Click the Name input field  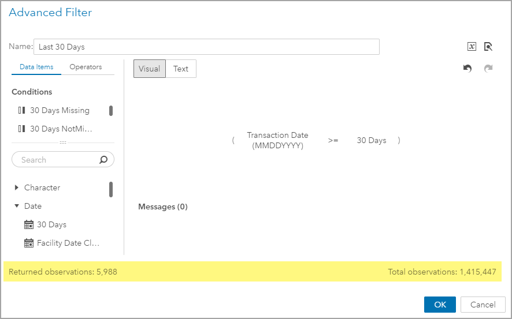pos(206,47)
